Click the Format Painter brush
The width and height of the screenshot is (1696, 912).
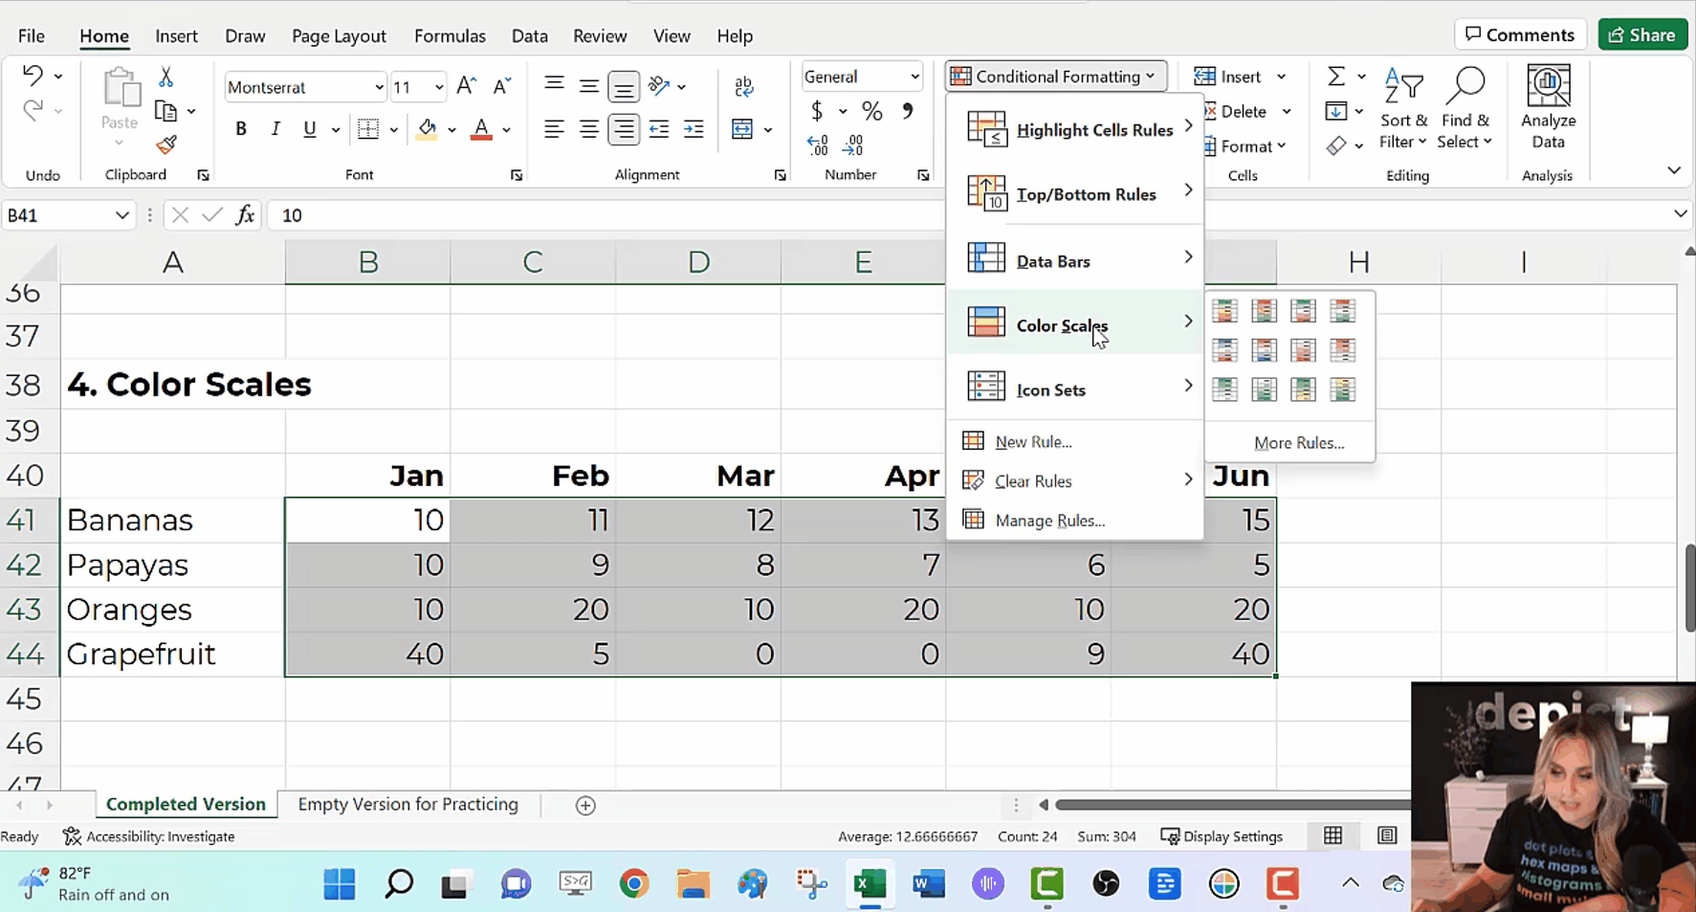point(166,145)
